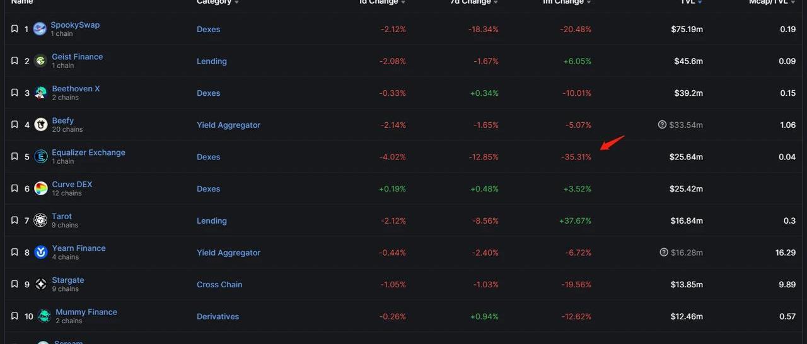
Task: Bookmark the Beefy protocol row
Action: point(15,125)
